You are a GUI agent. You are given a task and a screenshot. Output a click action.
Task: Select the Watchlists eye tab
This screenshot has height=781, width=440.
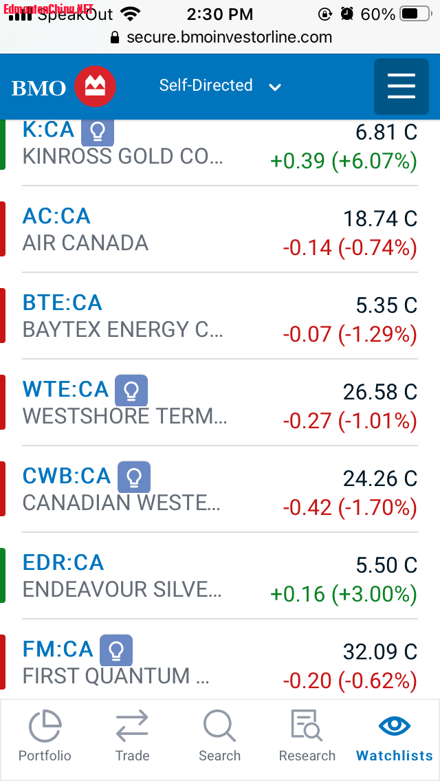[x=395, y=736]
